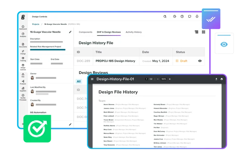This screenshot has width=242, height=153.
Task: Open PDF viewer hamburger menu
Action: coord(92,79)
